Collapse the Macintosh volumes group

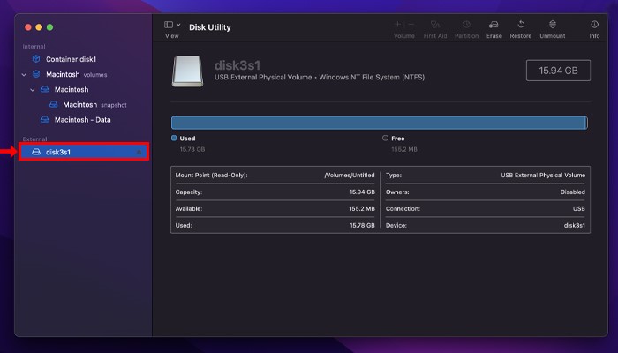click(x=24, y=75)
